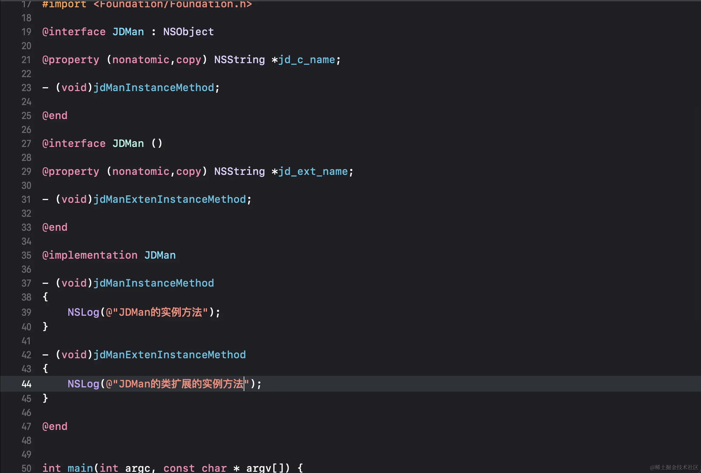Click the Foundation import statement
The height and width of the screenshot is (473, 701).
click(147, 4)
